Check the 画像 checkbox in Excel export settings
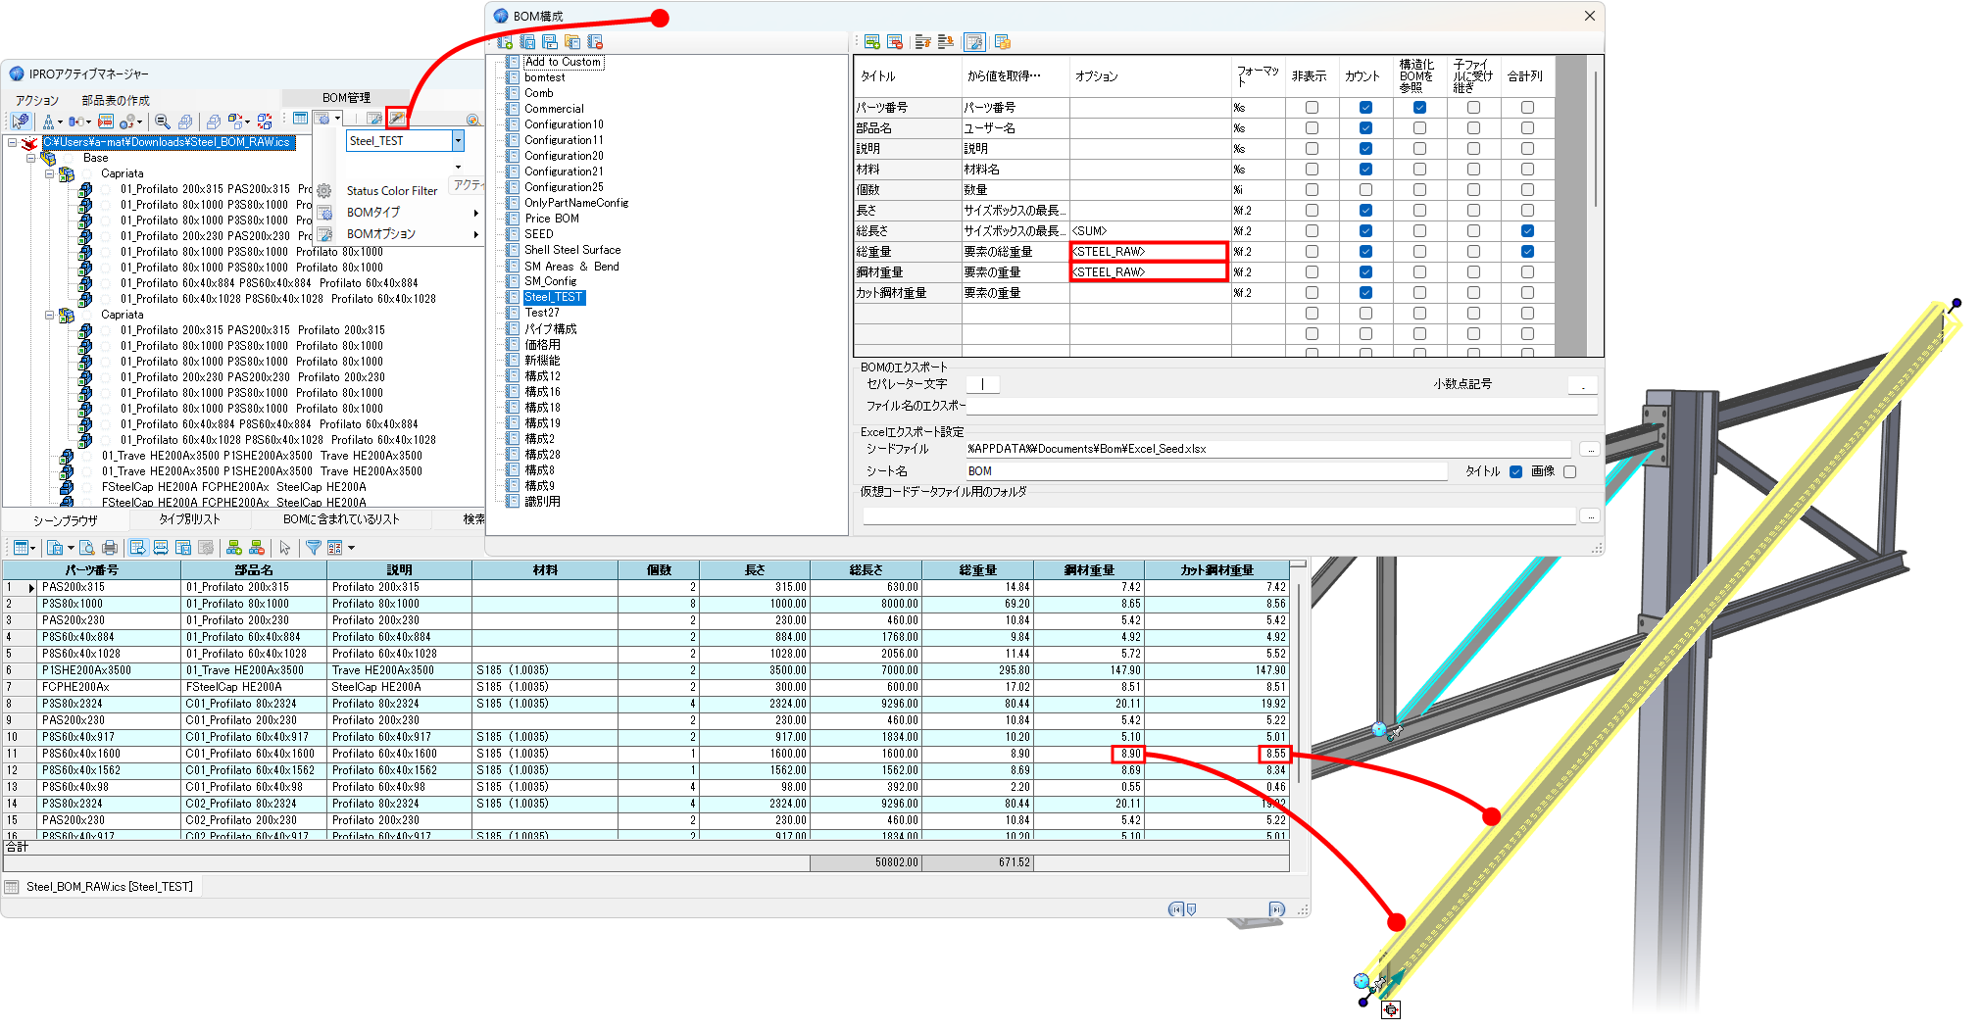The width and height of the screenshot is (1981, 1029). pyautogui.click(x=1569, y=471)
